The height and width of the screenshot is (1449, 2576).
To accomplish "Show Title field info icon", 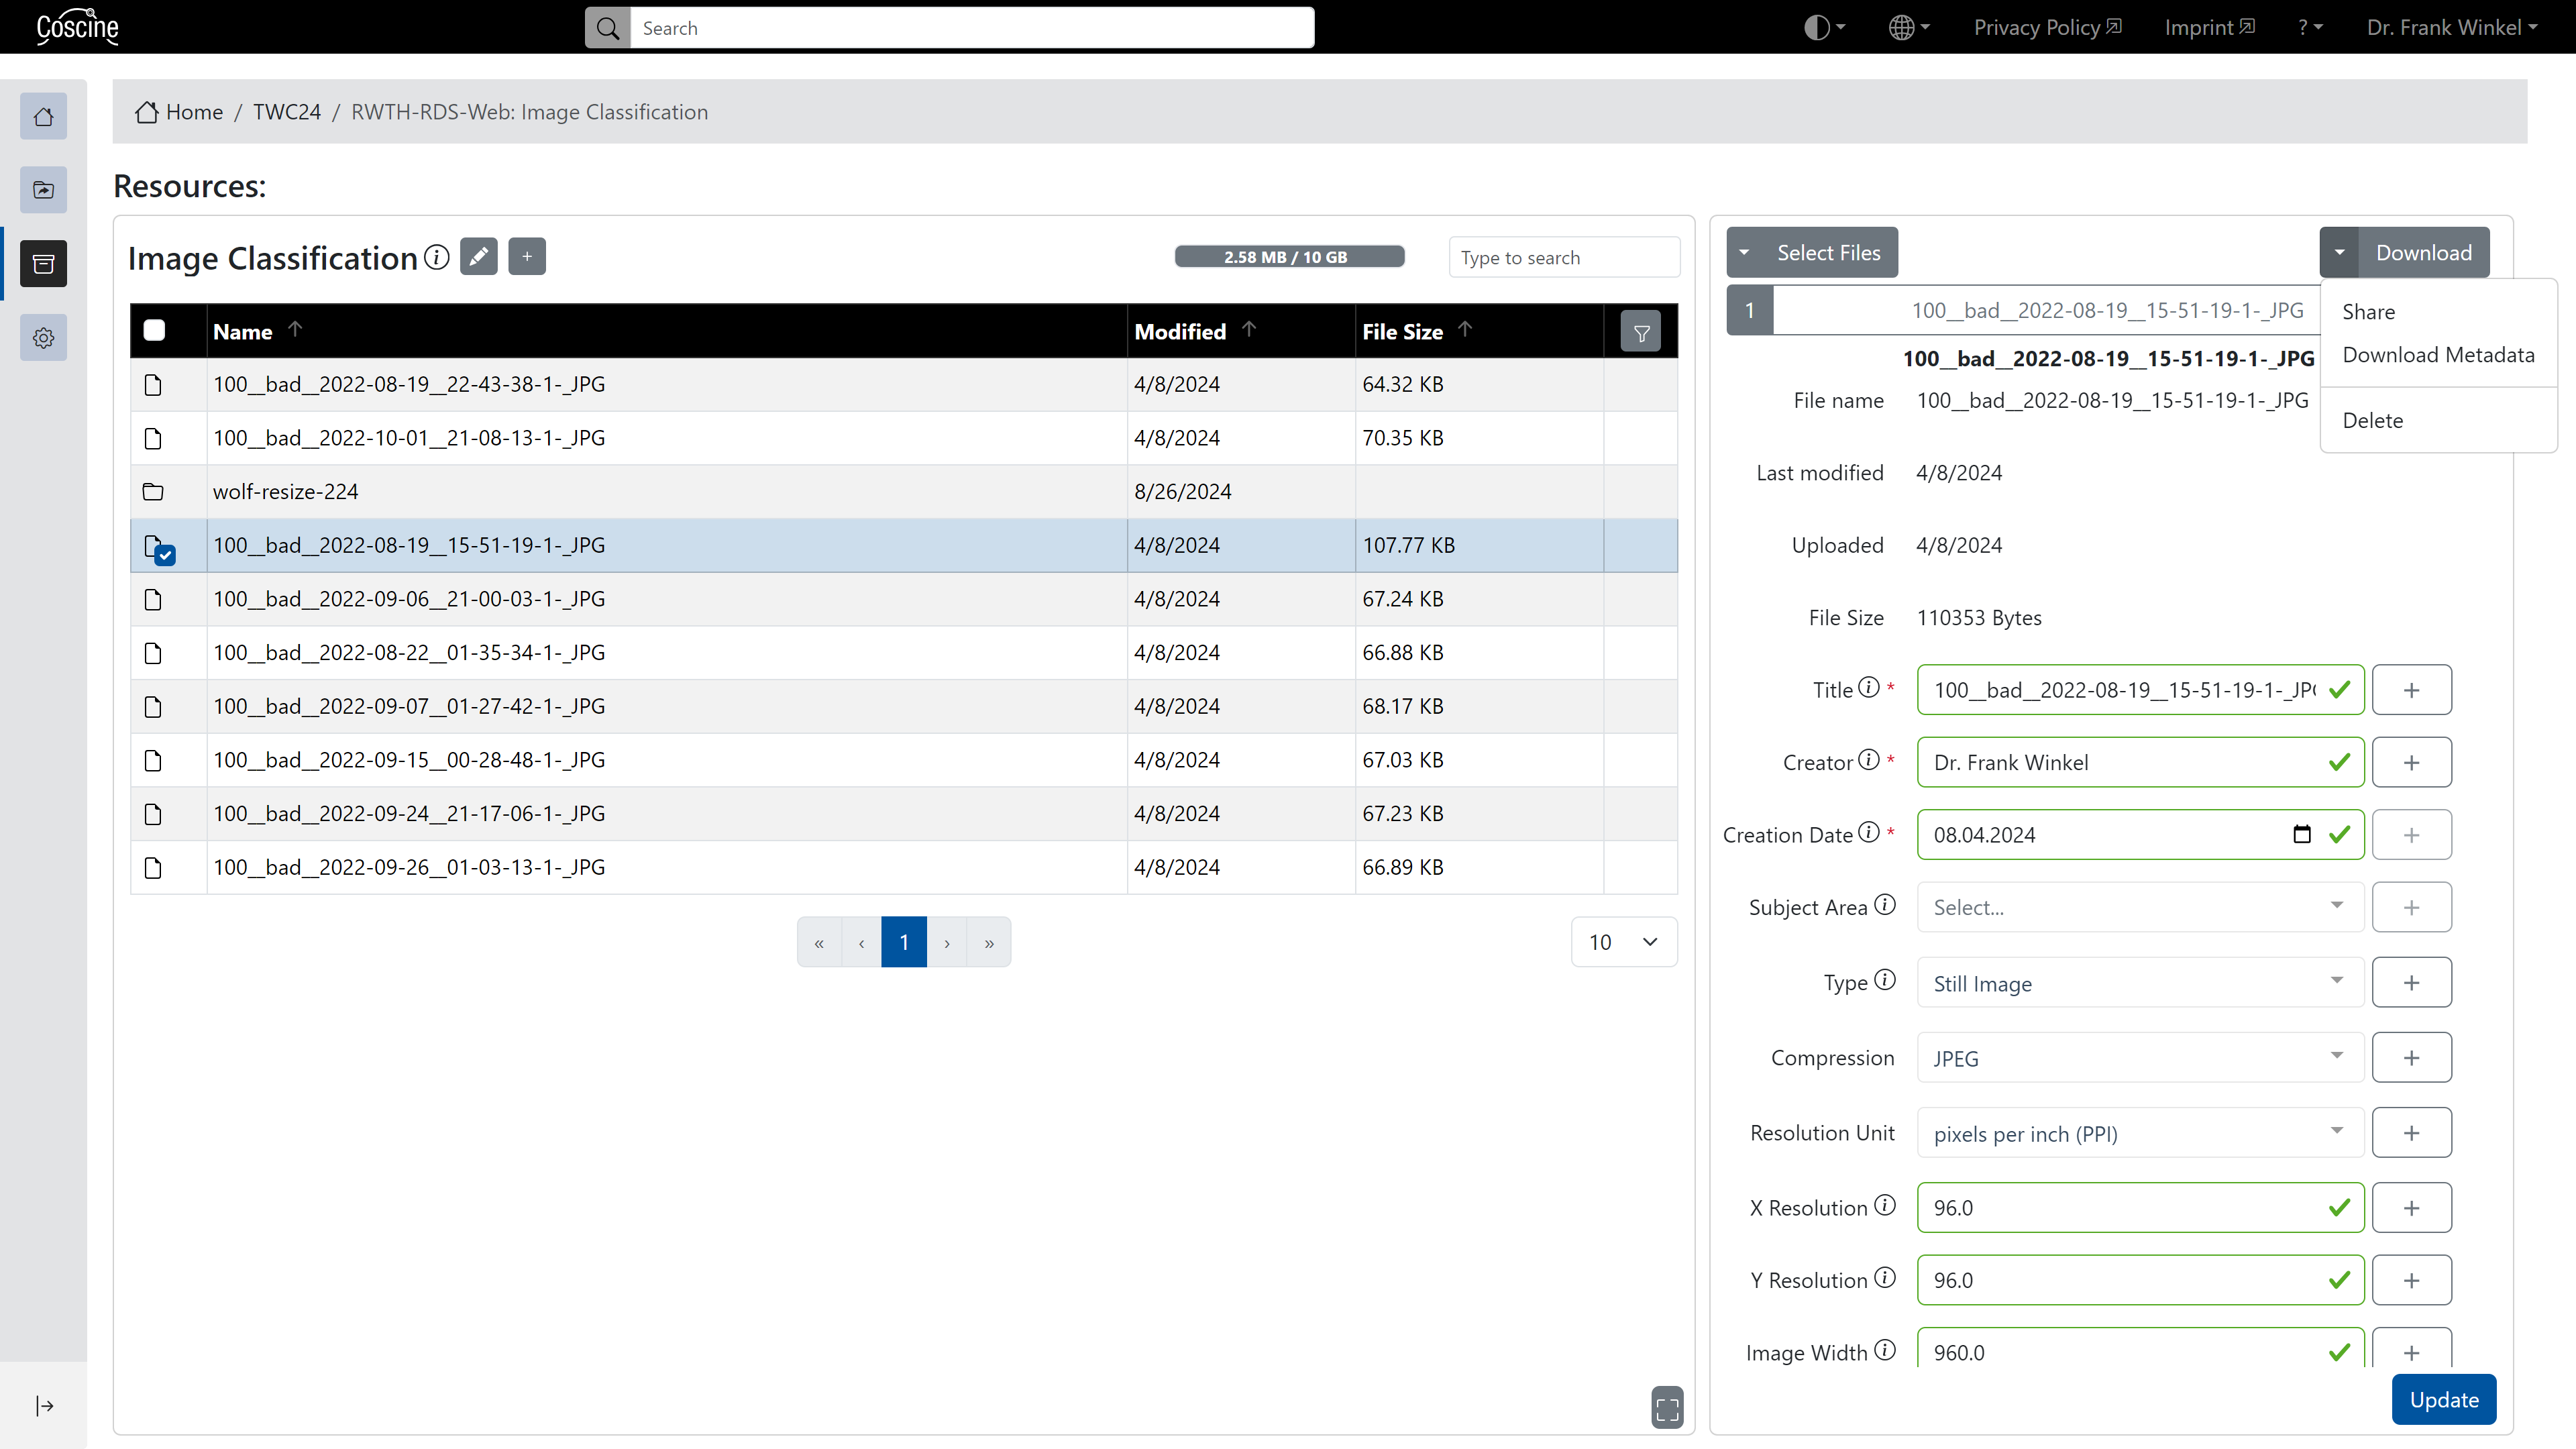I will click(1868, 688).
